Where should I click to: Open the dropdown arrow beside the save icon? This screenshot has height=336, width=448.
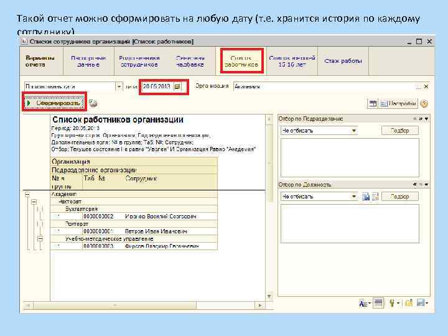[427, 303]
